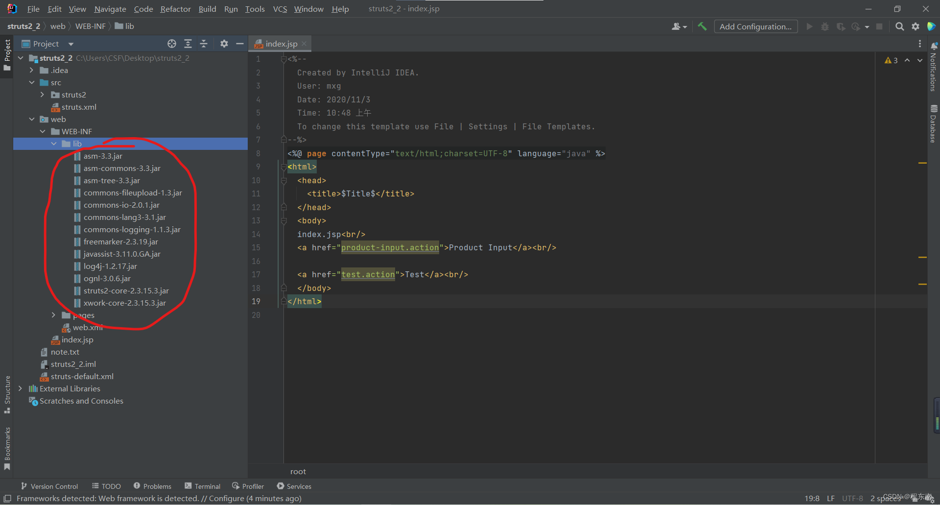940x505 pixels.
Task: Open the TODO tool window
Action: coord(106,486)
